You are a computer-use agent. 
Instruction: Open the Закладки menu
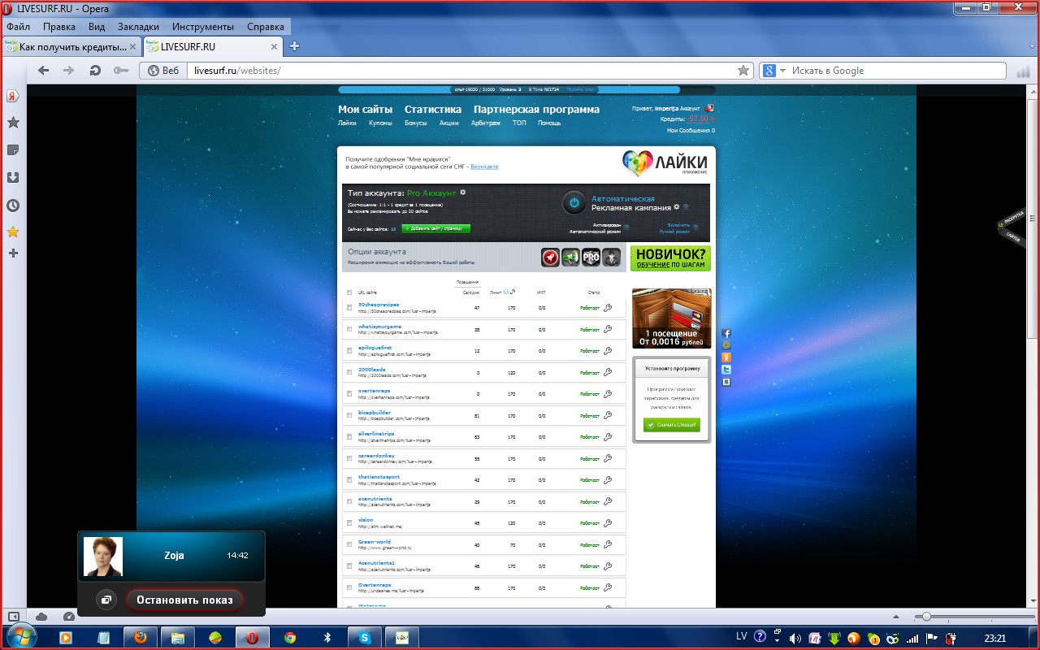pos(138,26)
